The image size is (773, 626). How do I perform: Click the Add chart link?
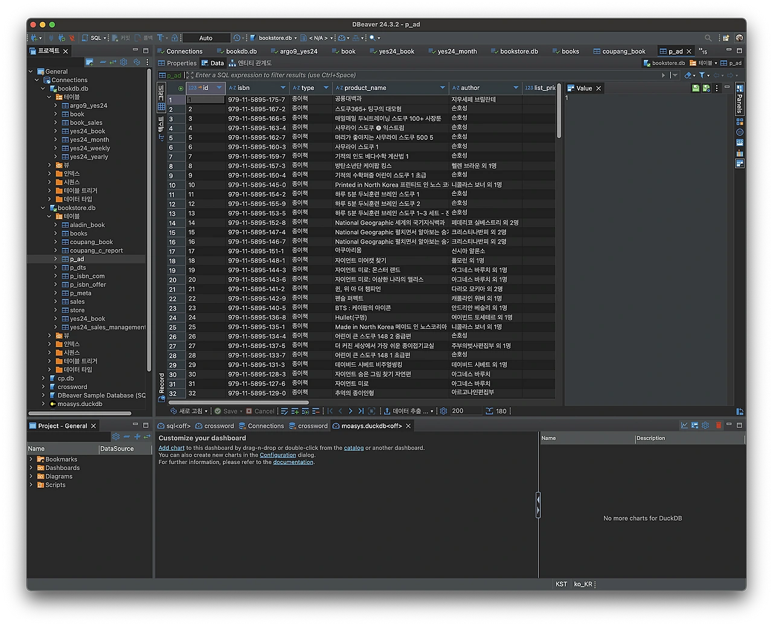tap(171, 448)
